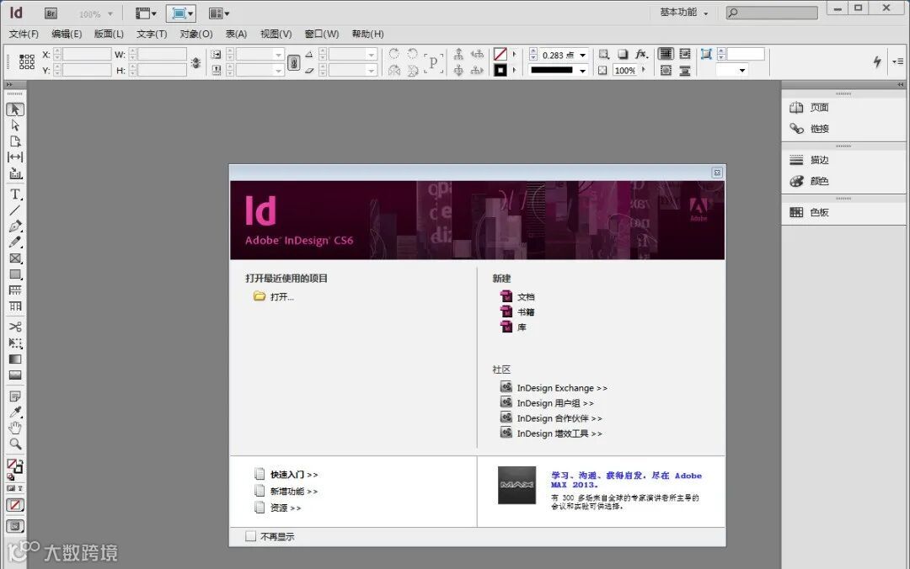Open the stroke weight 0.283 dropdown
Viewport: 910px width, 569px height.
click(x=583, y=55)
